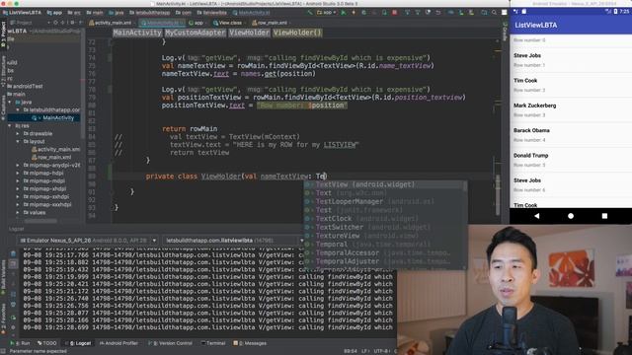Tap Tim Cook row number 2 in emulator
Screen dimensions: 632x355
coord(571,85)
